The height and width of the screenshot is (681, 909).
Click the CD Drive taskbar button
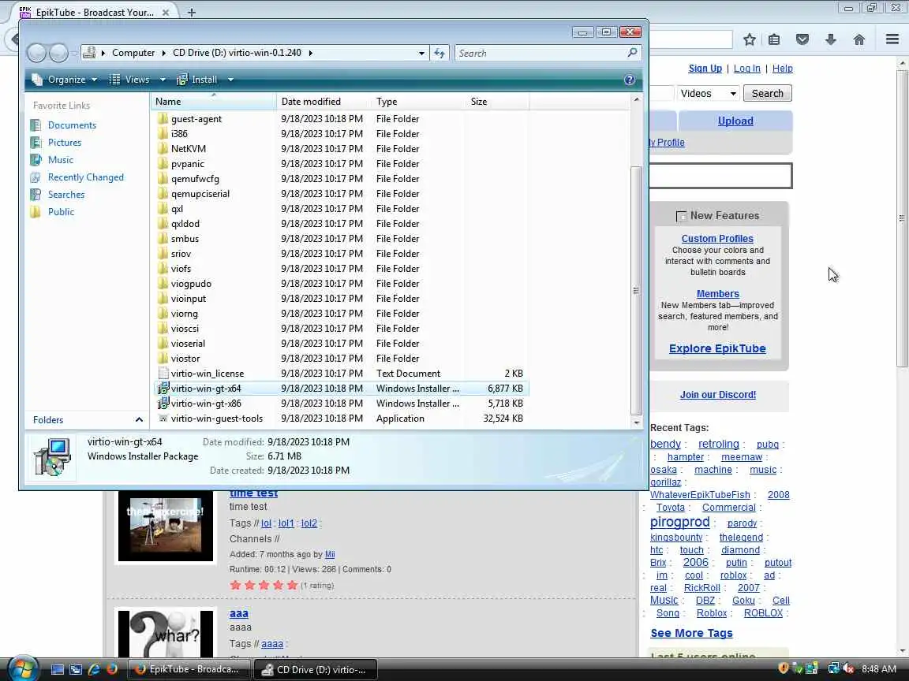tap(316, 669)
